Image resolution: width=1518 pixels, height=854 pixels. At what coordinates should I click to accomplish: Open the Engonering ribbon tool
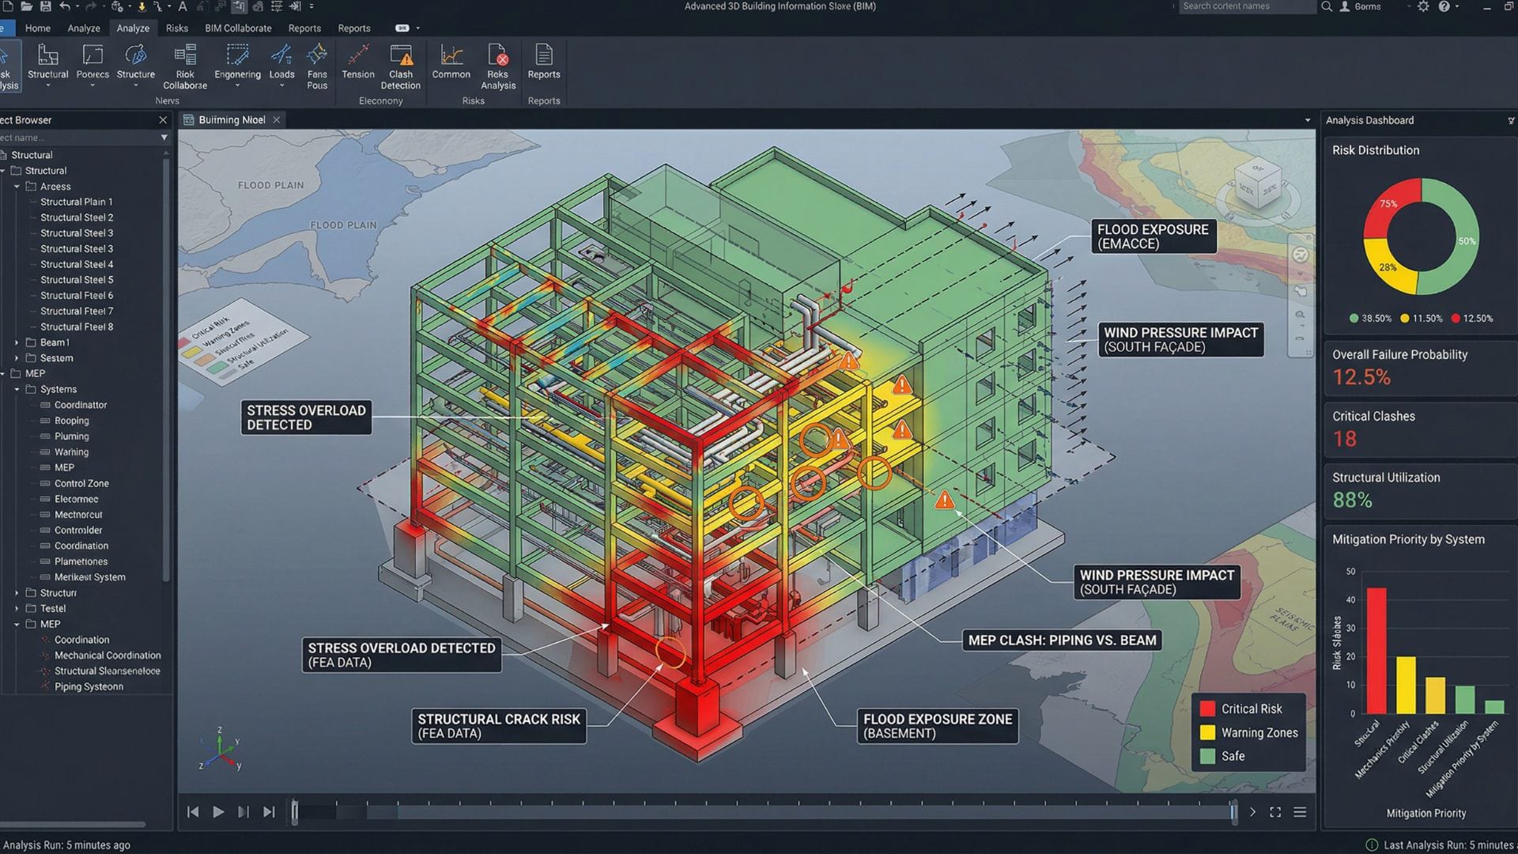coord(237,63)
